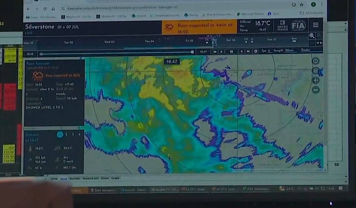Switch to the Graph tab

pos(115,178)
